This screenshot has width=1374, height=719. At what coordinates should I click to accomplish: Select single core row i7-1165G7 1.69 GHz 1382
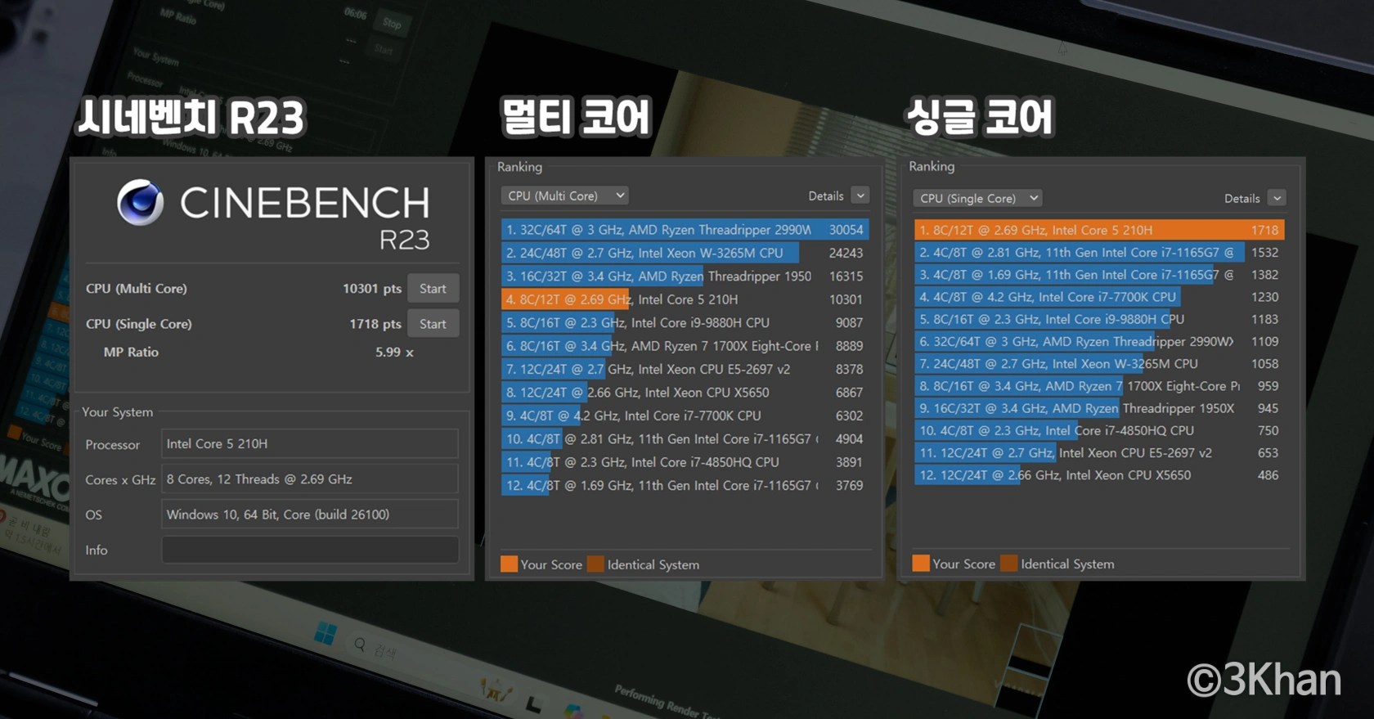click(1099, 275)
